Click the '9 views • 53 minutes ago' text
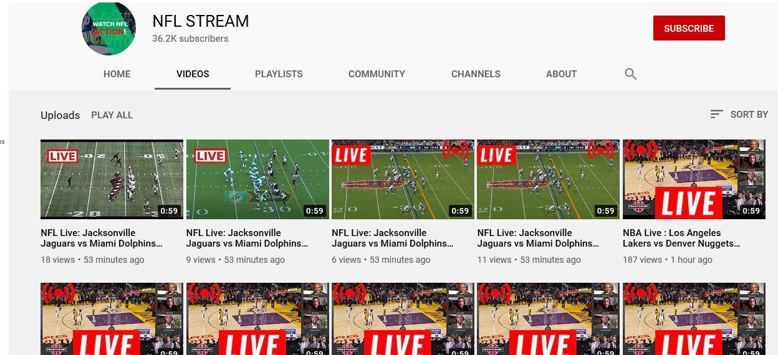Screen dimensions: 778x355 (236, 260)
